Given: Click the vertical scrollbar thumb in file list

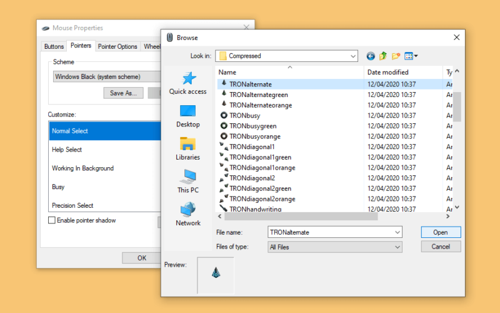Looking at the screenshot, I should pyautogui.click(x=457, y=107).
